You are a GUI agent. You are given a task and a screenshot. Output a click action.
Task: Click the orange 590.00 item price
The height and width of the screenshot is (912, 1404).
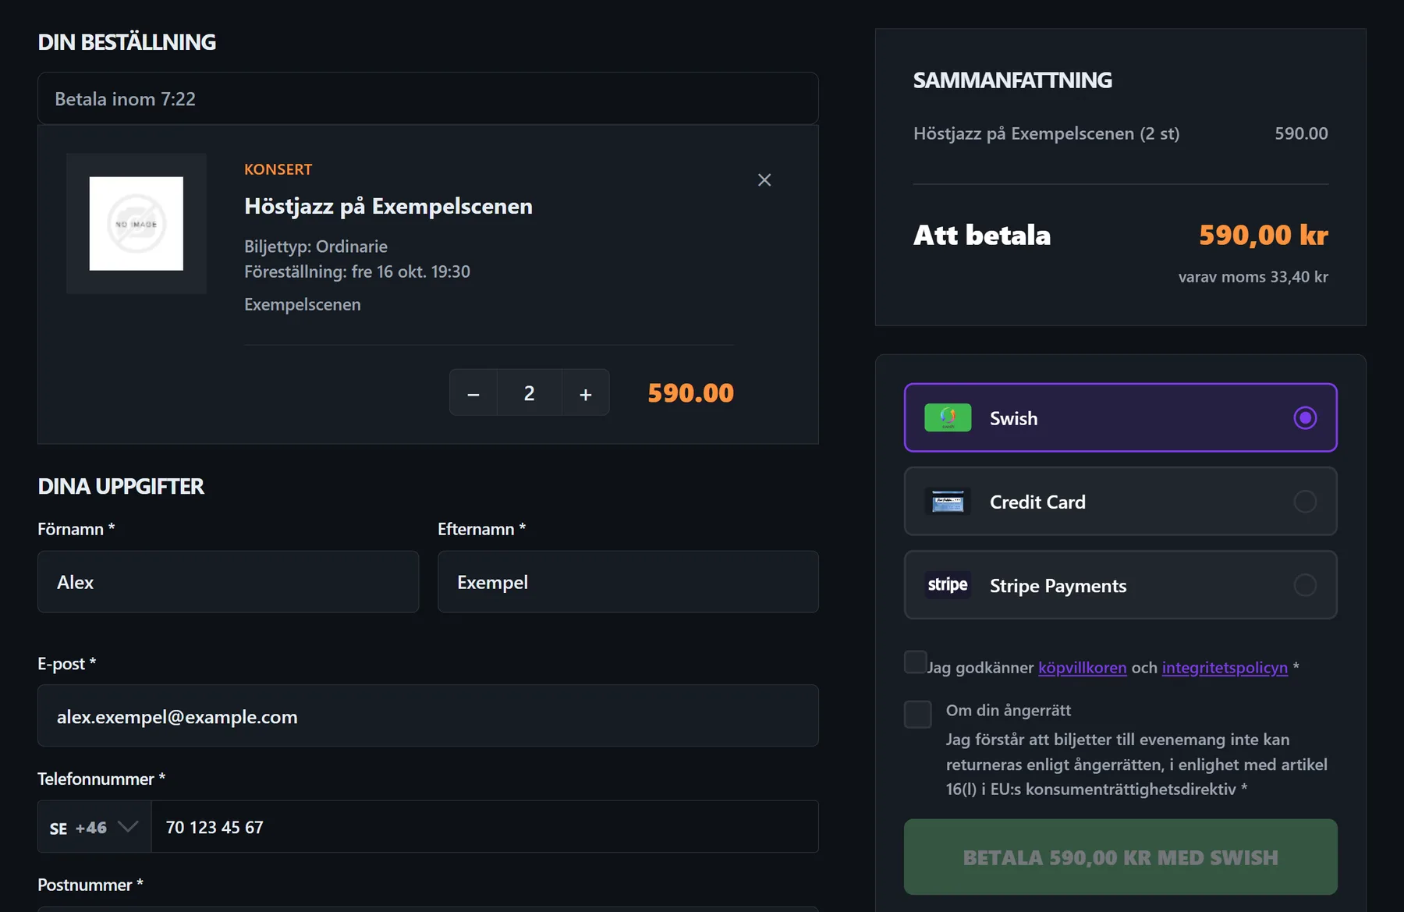pyautogui.click(x=691, y=393)
